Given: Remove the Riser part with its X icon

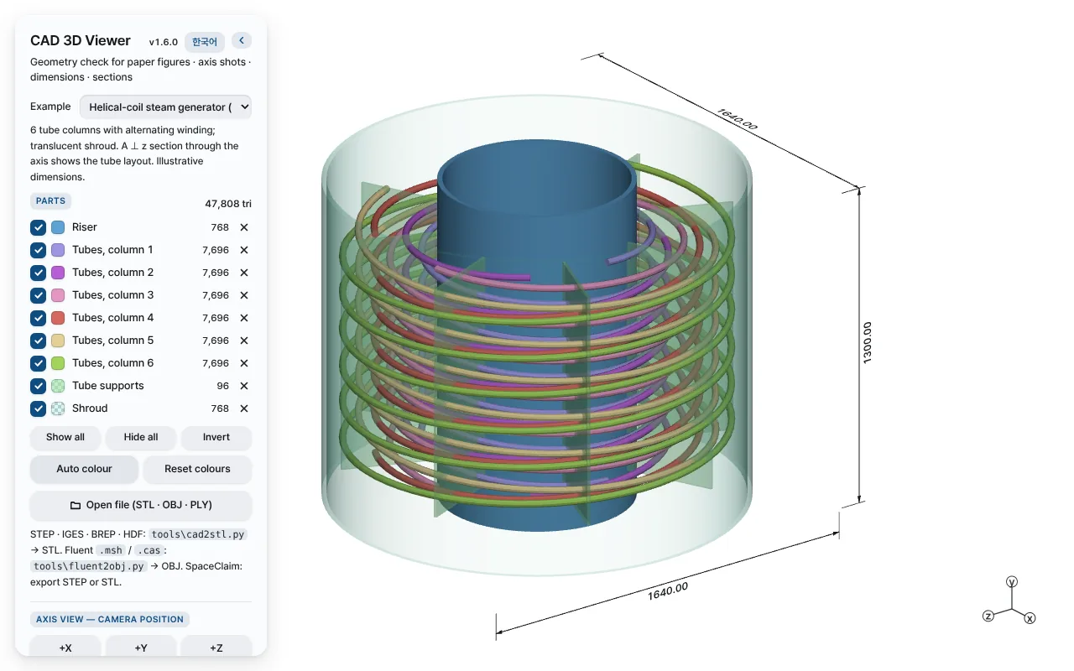Looking at the screenshot, I should pos(244,227).
